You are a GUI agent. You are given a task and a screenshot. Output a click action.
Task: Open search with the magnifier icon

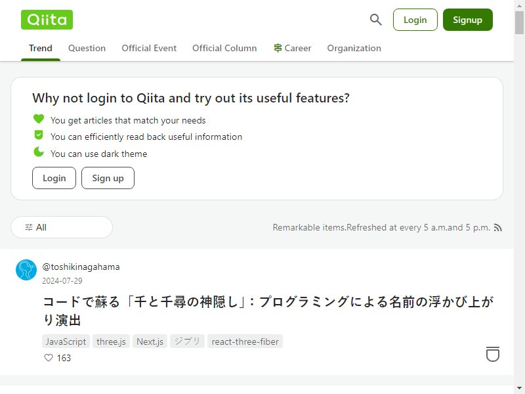pyautogui.click(x=375, y=20)
